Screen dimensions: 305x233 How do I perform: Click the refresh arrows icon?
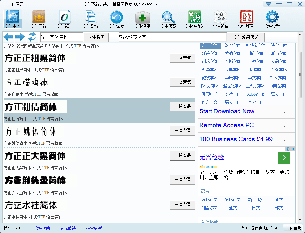pyautogui.click(x=32, y=37)
